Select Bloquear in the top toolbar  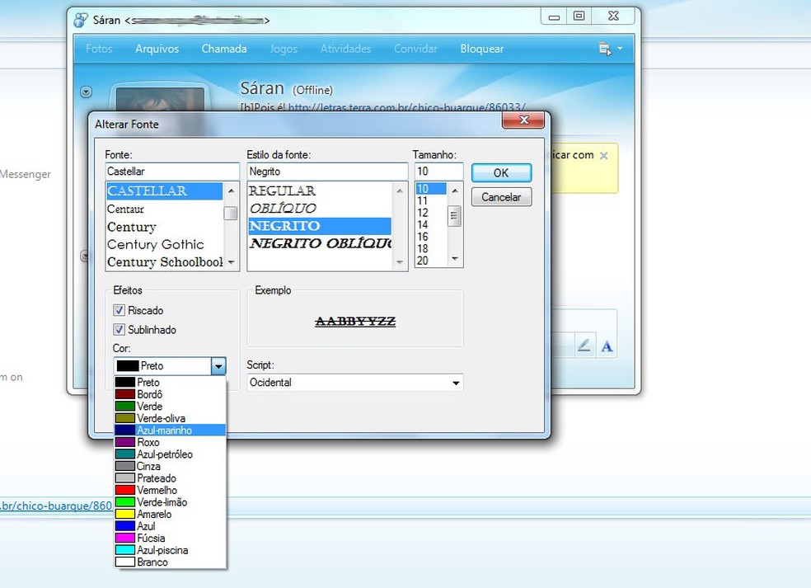481,49
